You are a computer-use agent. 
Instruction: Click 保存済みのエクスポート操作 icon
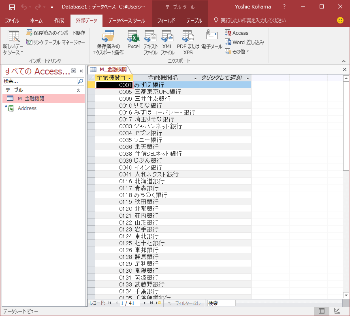[108, 42]
